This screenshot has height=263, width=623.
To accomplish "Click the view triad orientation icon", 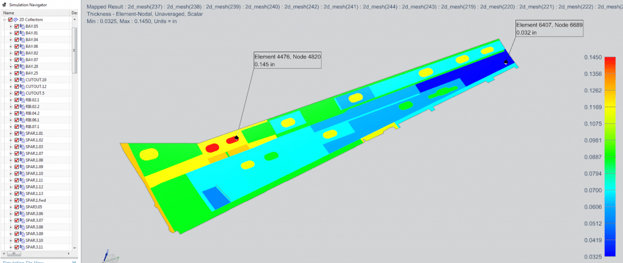I will click(108, 256).
